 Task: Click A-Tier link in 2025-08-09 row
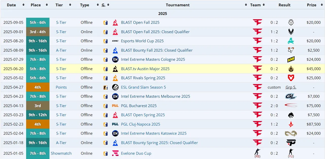point(61,50)
